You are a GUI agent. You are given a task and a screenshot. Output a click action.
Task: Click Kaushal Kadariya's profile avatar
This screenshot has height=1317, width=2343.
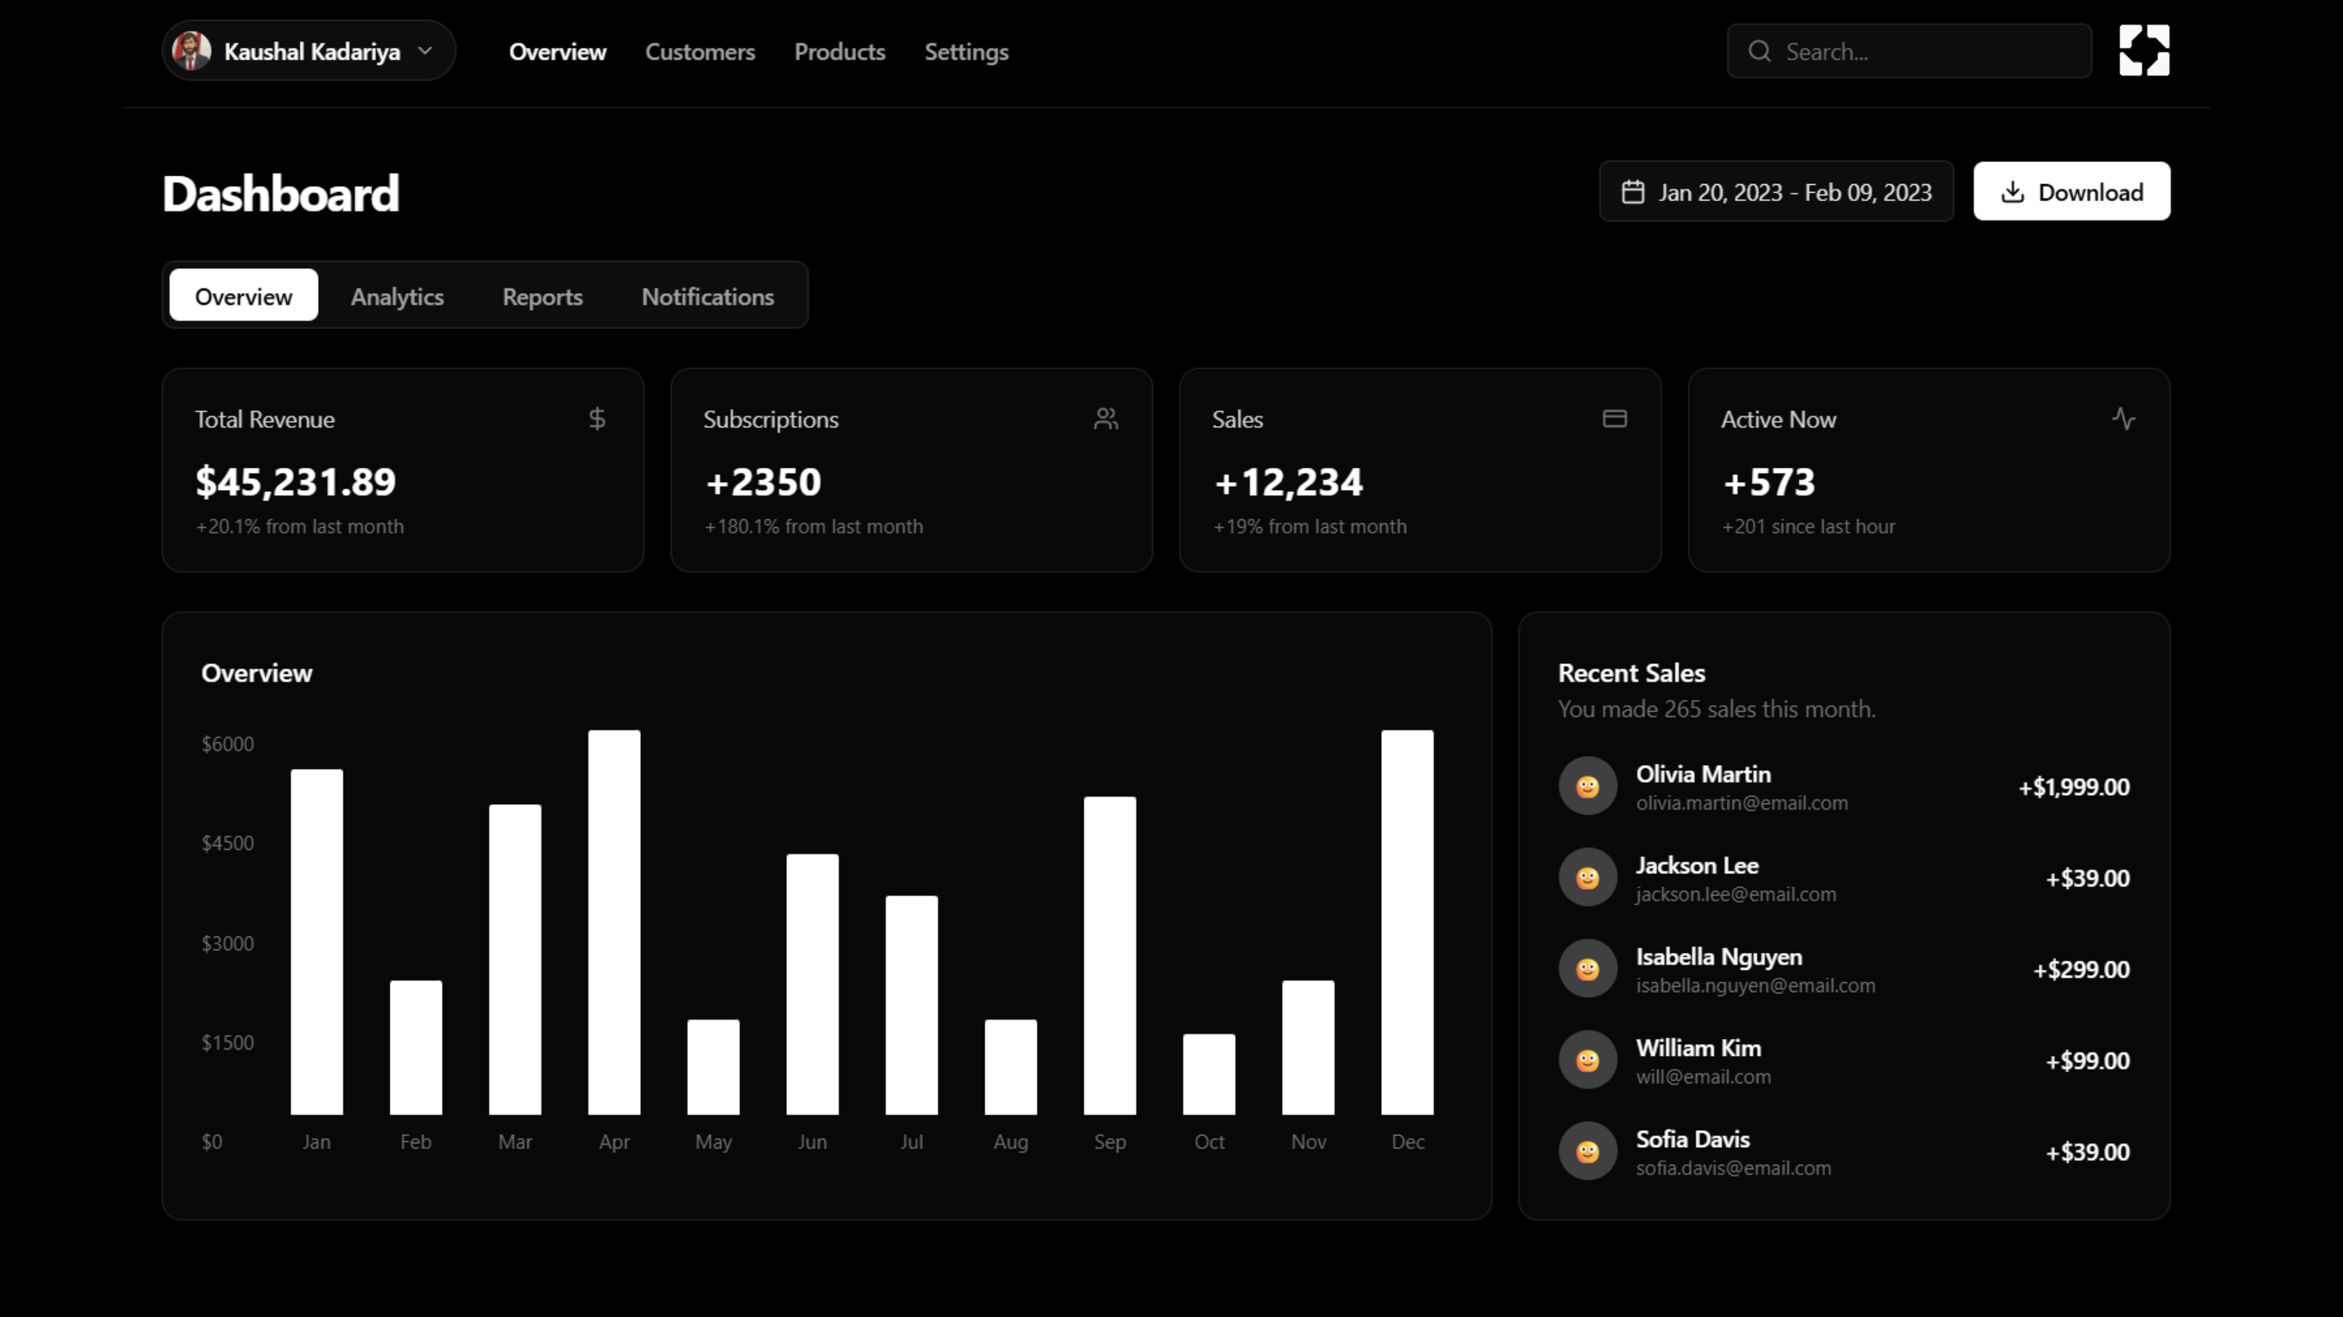pyautogui.click(x=191, y=51)
